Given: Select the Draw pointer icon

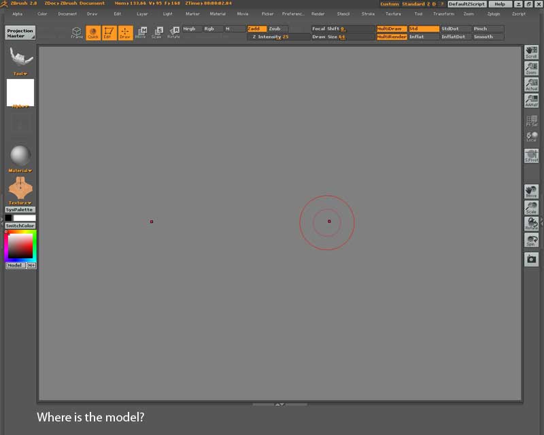Looking at the screenshot, I should (x=125, y=33).
